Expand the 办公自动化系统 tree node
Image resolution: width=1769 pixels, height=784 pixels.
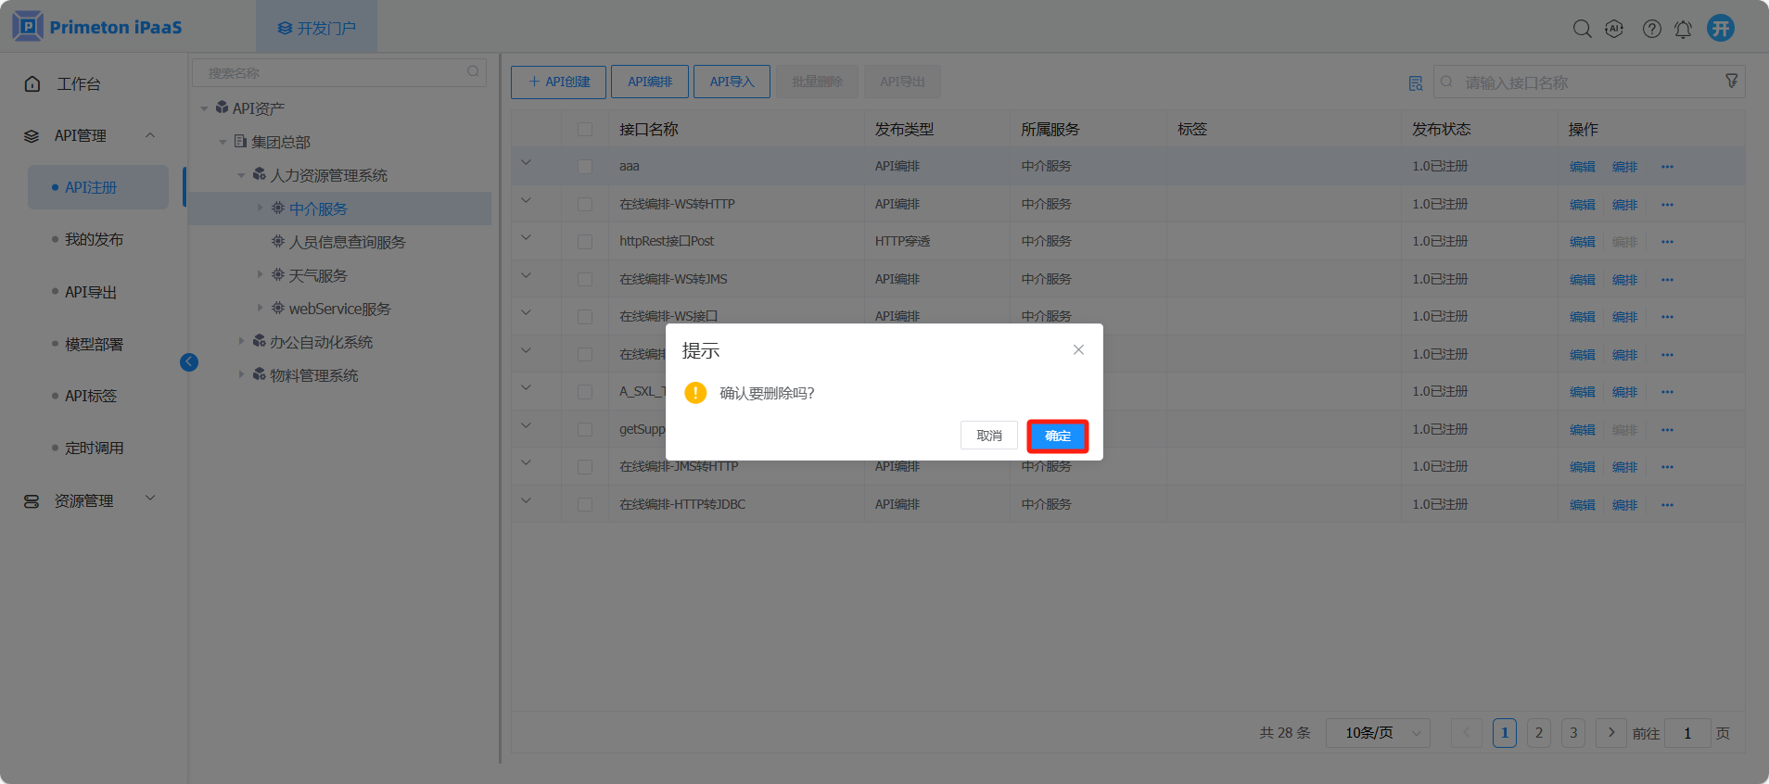(x=241, y=342)
